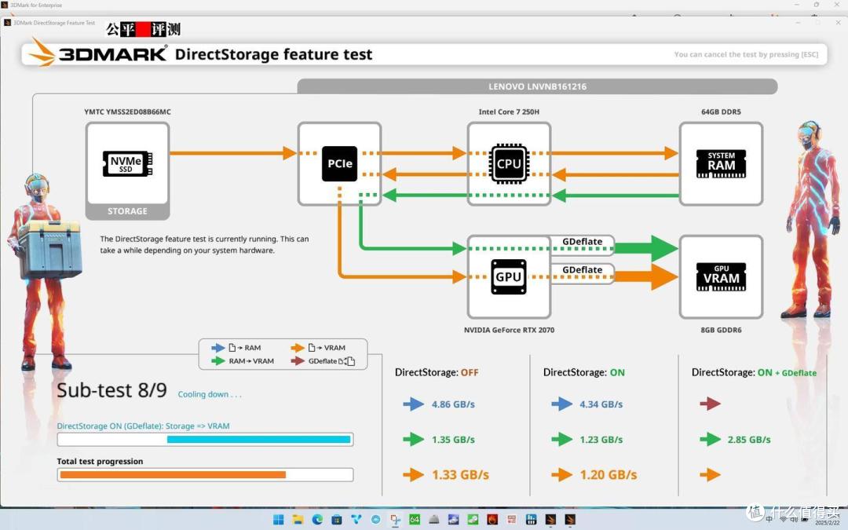Open the red flame app in taskbar

(492, 520)
